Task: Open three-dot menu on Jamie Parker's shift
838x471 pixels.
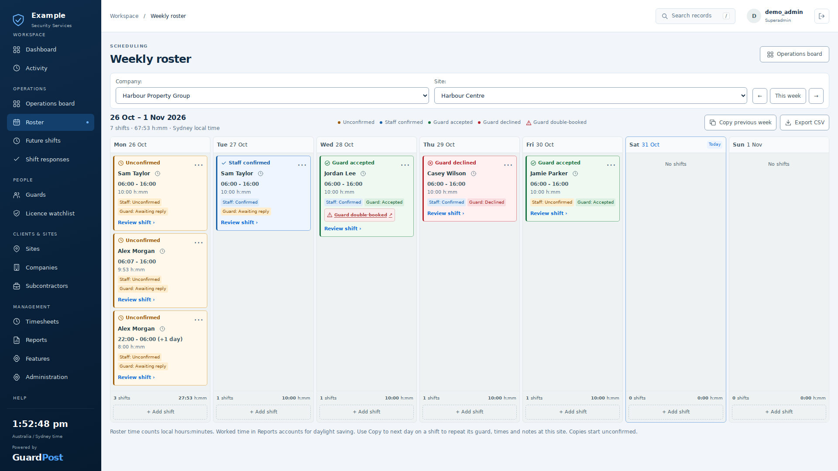Action: click(x=611, y=165)
